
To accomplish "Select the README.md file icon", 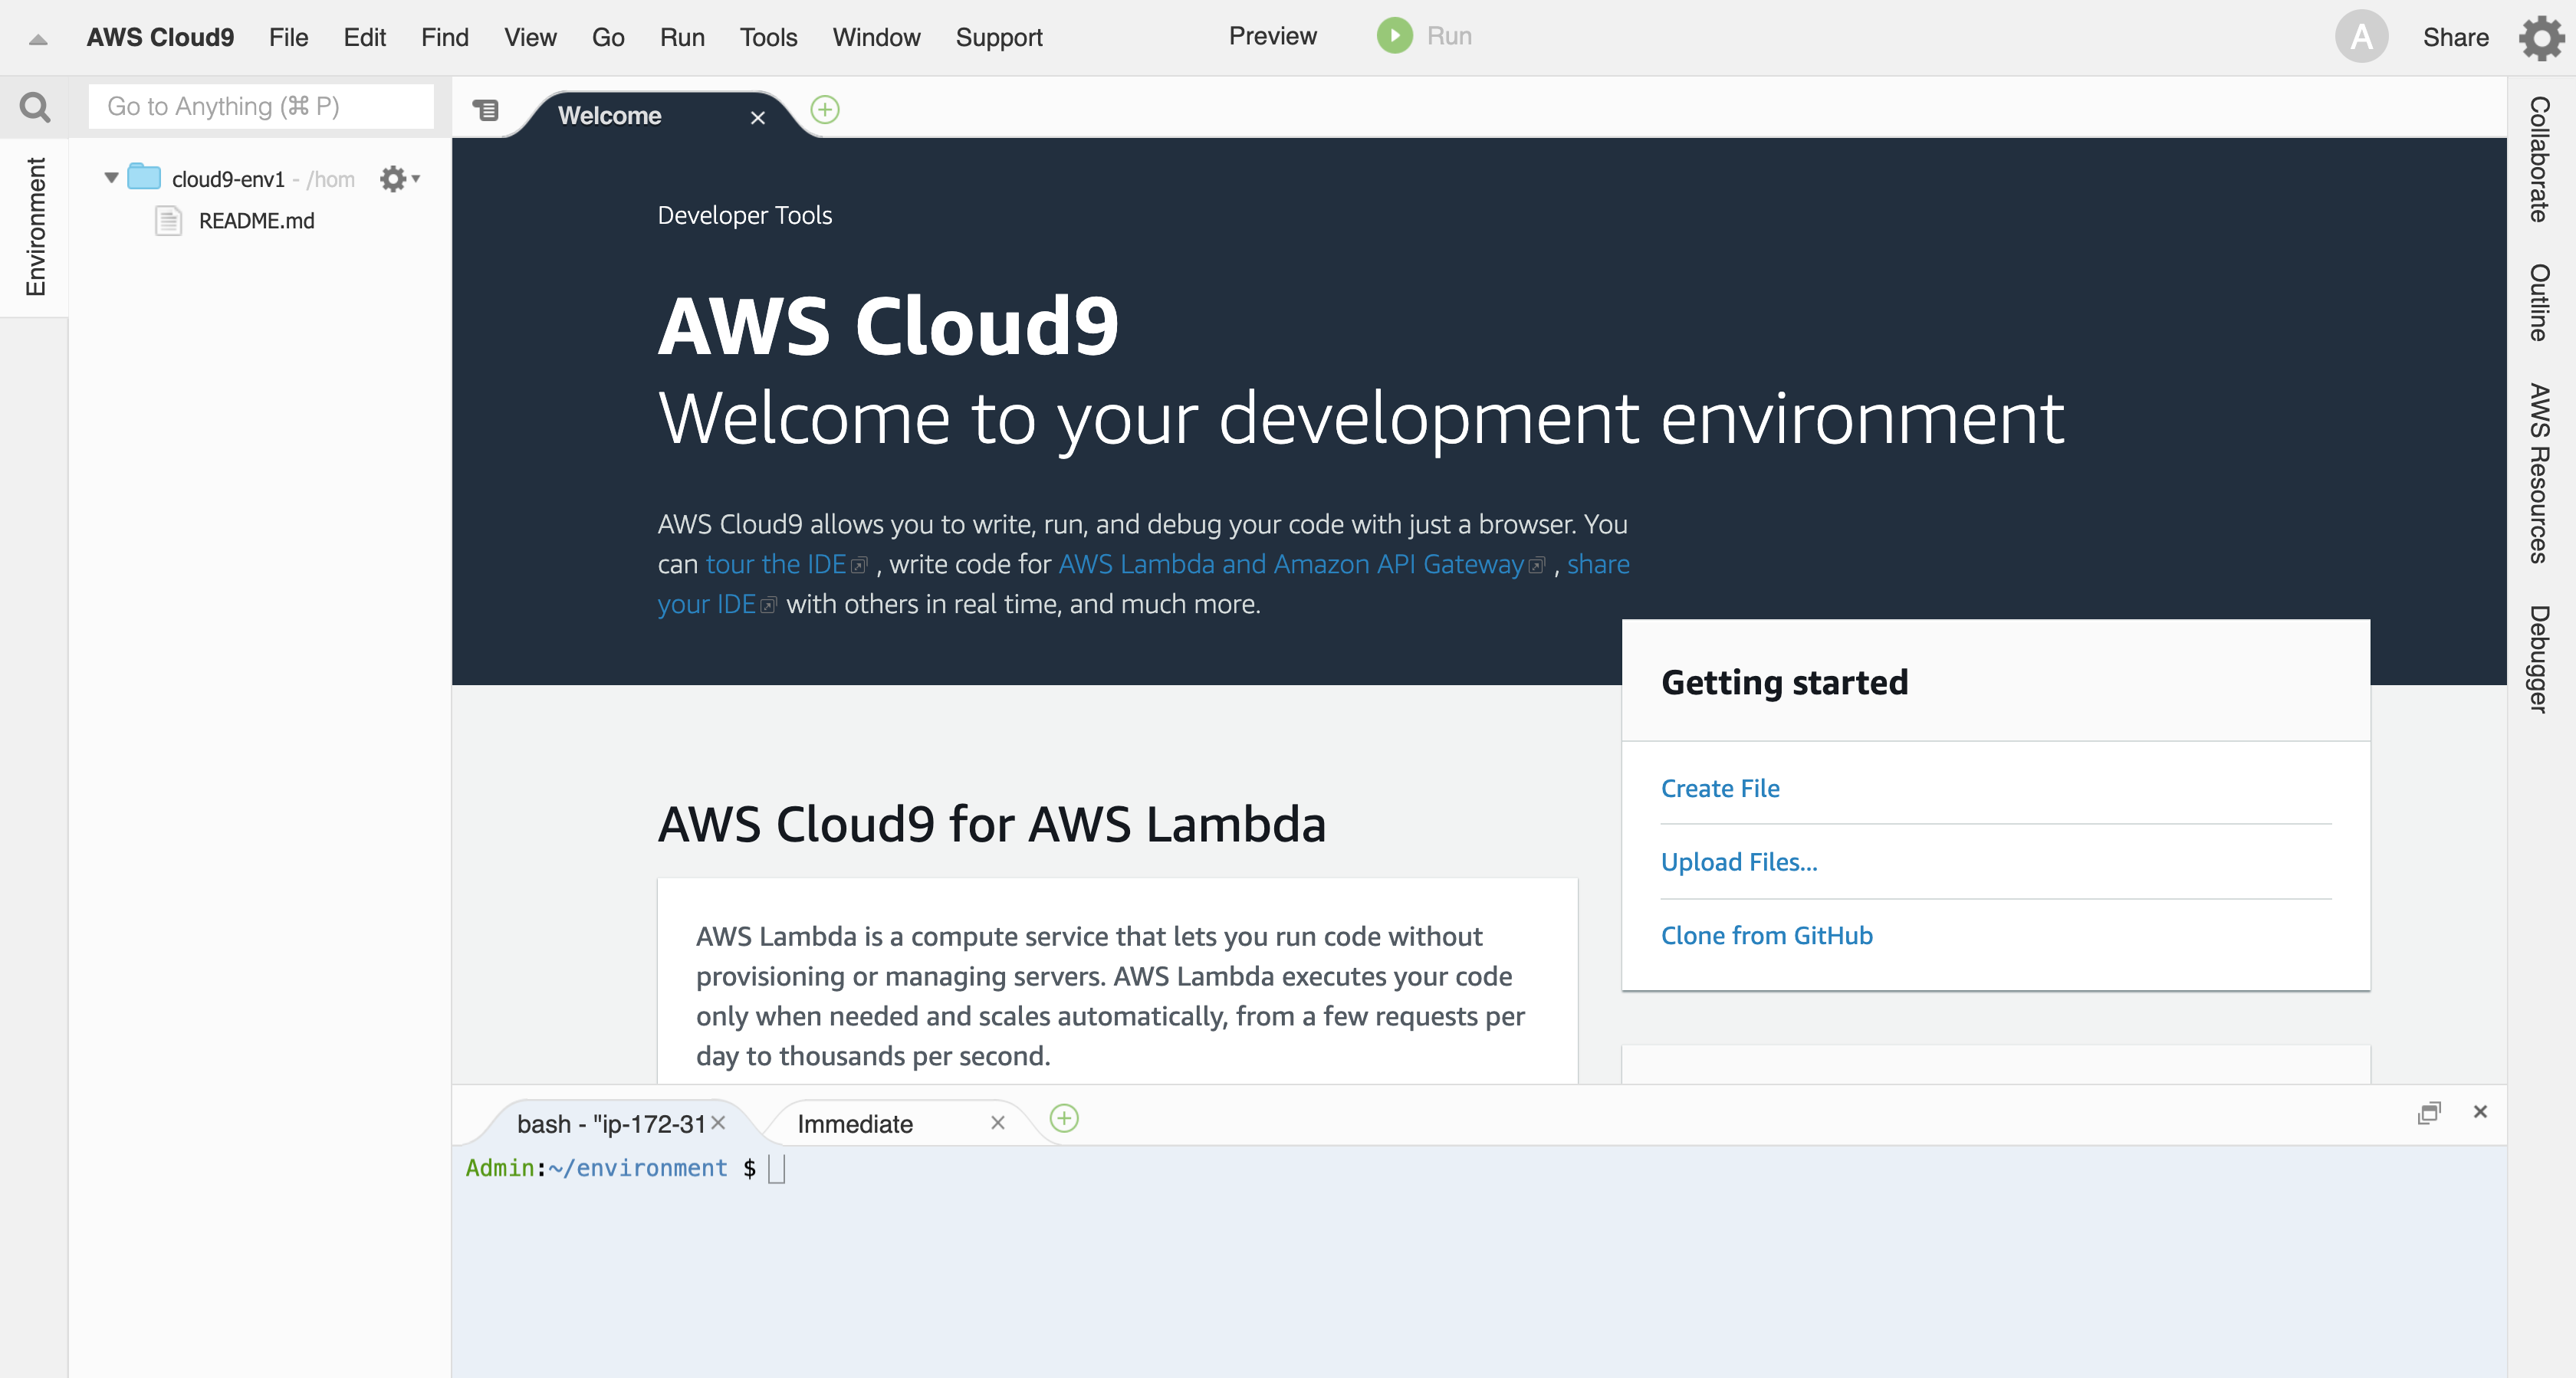I will 168,220.
